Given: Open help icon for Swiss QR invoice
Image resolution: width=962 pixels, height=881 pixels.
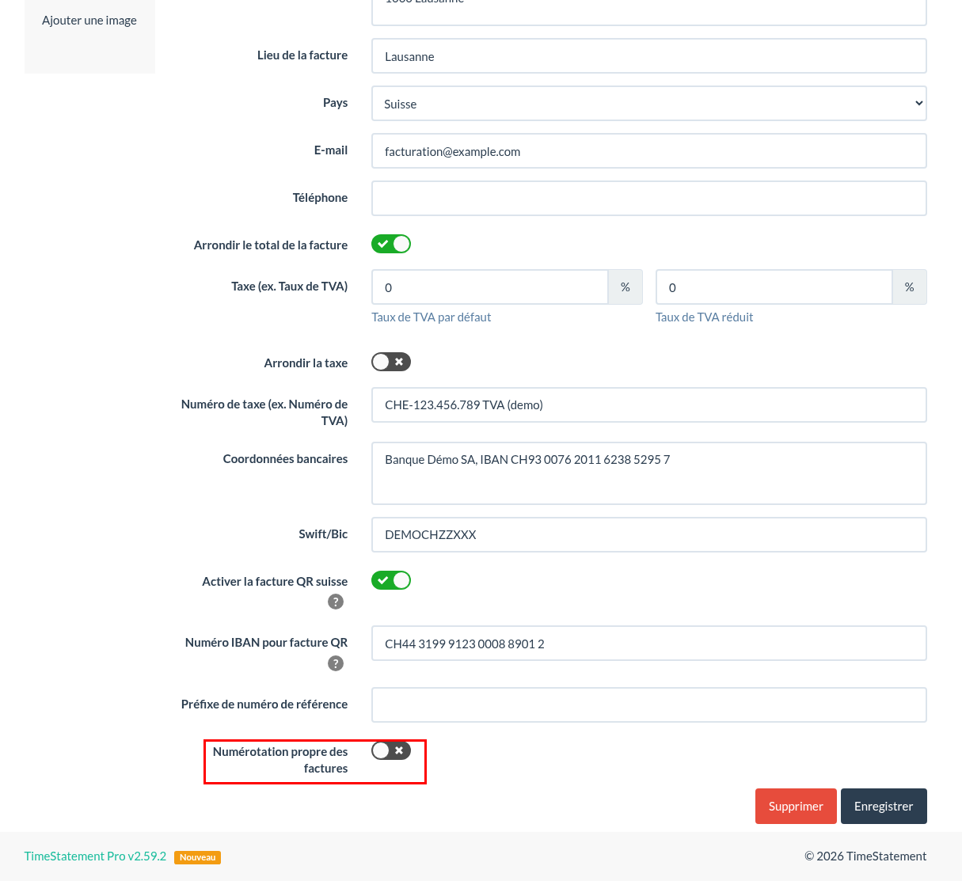Looking at the screenshot, I should [336, 602].
